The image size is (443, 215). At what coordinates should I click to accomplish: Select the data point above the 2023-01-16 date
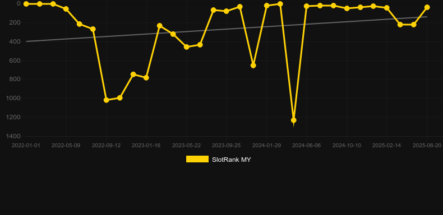point(146,78)
